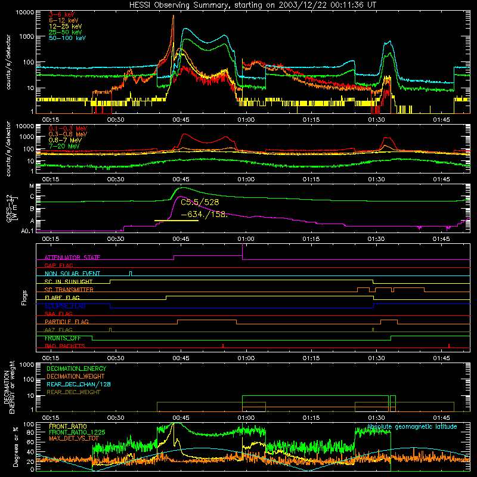Click the 01:00 tick label under GOES panel

(x=246, y=239)
